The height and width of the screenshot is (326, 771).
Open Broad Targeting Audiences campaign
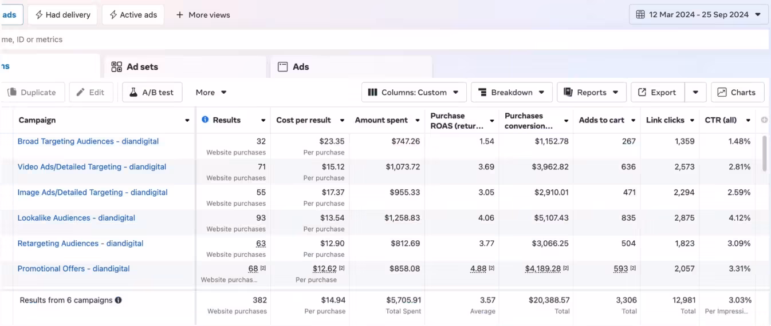pos(88,141)
